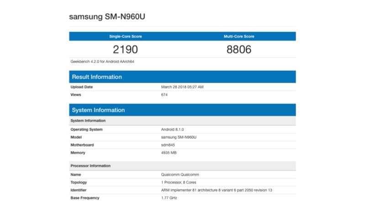The height and width of the screenshot is (205, 366).
Task: Click the multi-core score value 8806
Action: [239, 49]
